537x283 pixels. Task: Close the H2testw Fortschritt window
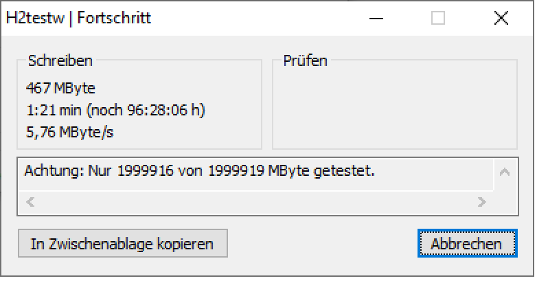(501, 19)
